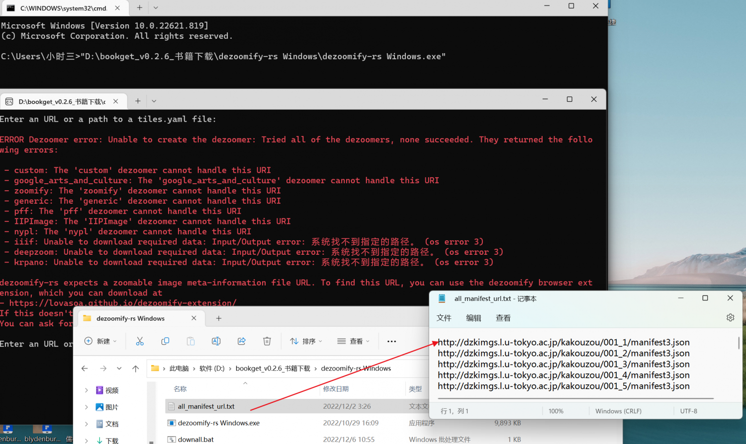This screenshot has width=746, height=444.
Task: Click dezoomify-rs Windows in breadcrumb
Action: pyautogui.click(x=356, y=369)
